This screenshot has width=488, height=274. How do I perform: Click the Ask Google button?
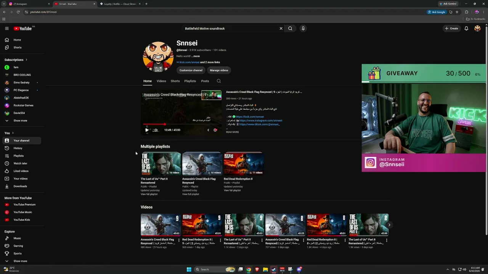(437, 12)
